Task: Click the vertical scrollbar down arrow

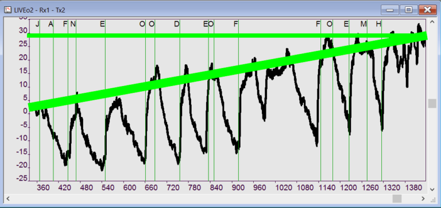Action: 432,190
